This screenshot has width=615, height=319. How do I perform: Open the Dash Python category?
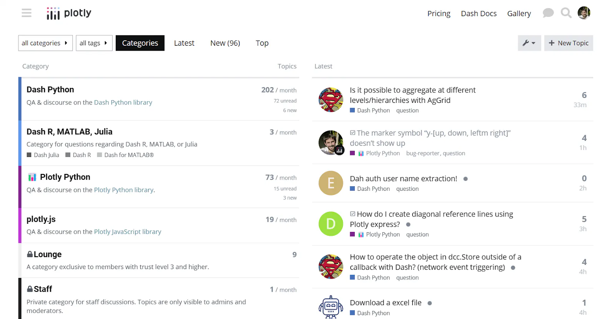coord(50,89)
